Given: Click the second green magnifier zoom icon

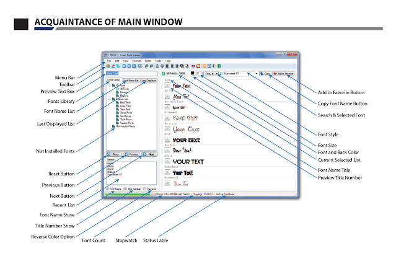Looking at the screenshot, I should tap(152, 66).
